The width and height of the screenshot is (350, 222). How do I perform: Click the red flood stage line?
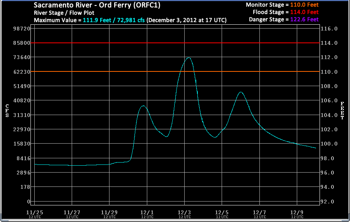click(x=175, y=43)
